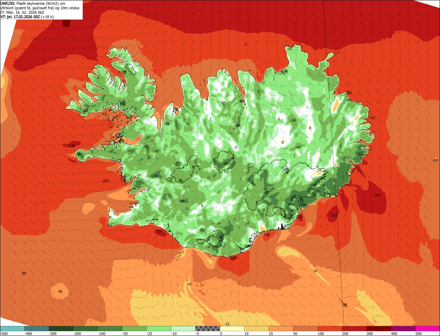Click the map value '148' on the south coast
The height and width of the screenshot is (336, 440).
(x=267, y=235)
